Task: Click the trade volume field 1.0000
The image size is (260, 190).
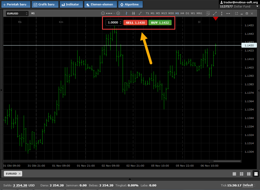Action: click(x=113, y=23)
